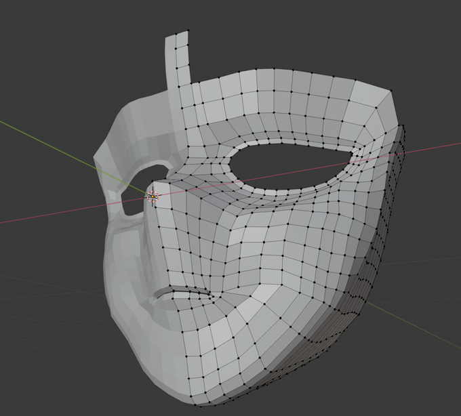Select the vertex at the eye hole's outer corner
The image size is (461, 416).
click(x=352, y=152)
